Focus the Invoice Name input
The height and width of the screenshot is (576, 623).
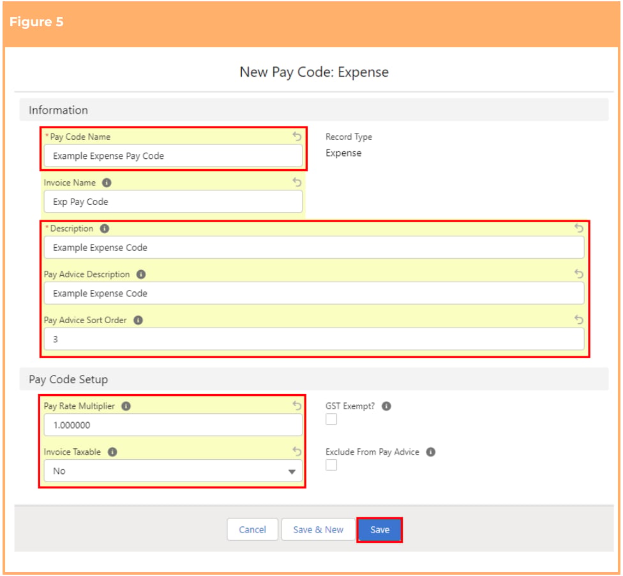pyautogui.click(x=173, y=202)
